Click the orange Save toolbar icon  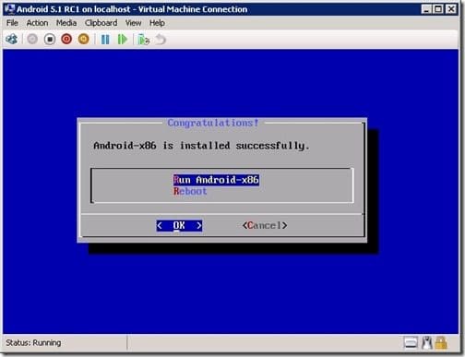tap(83, 39)
